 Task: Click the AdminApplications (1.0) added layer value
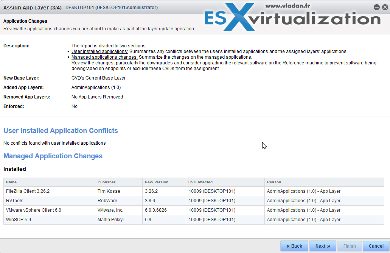coord(96,87)
